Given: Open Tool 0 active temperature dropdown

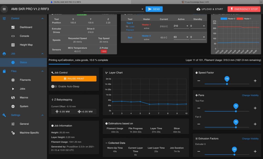Looking at the screenshot, I should pos(187,26).
